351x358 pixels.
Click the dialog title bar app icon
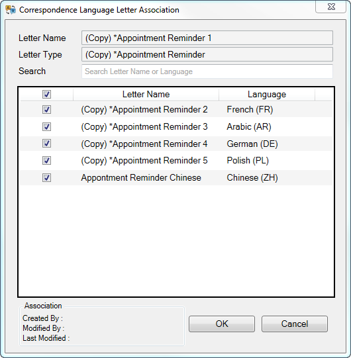pyautogui.click(x=11, y=10)
